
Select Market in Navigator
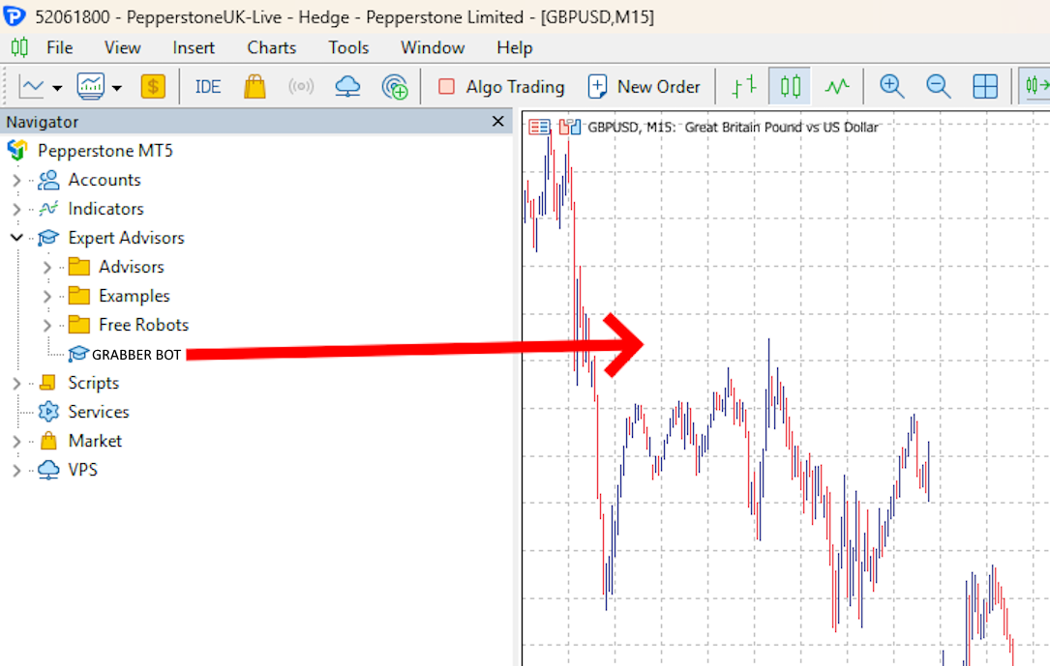(x=95, y=441)
